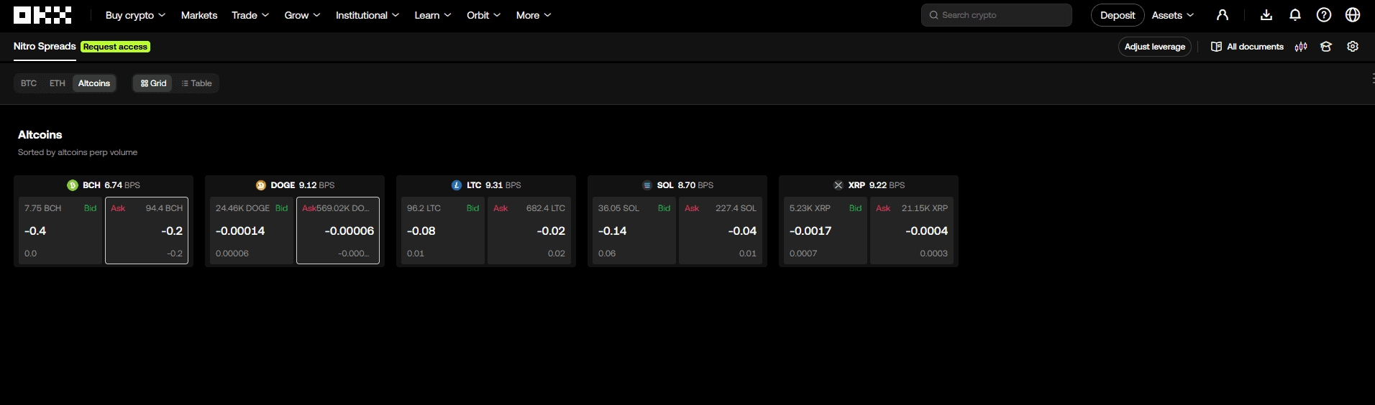This screenshot has height=405, width=1375.
Task: Switch to Table view
Action: [196, 83]
